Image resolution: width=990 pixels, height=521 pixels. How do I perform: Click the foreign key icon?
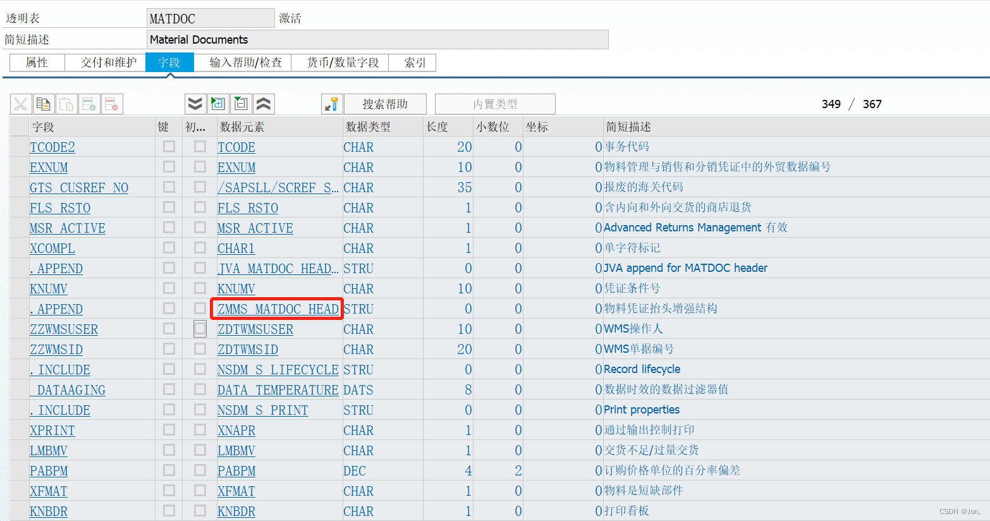click(x=332, y=104)
